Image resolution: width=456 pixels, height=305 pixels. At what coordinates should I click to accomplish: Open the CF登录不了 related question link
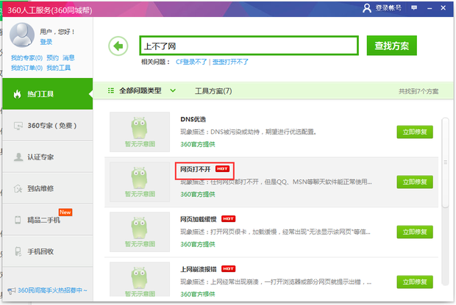click(191, 62)
